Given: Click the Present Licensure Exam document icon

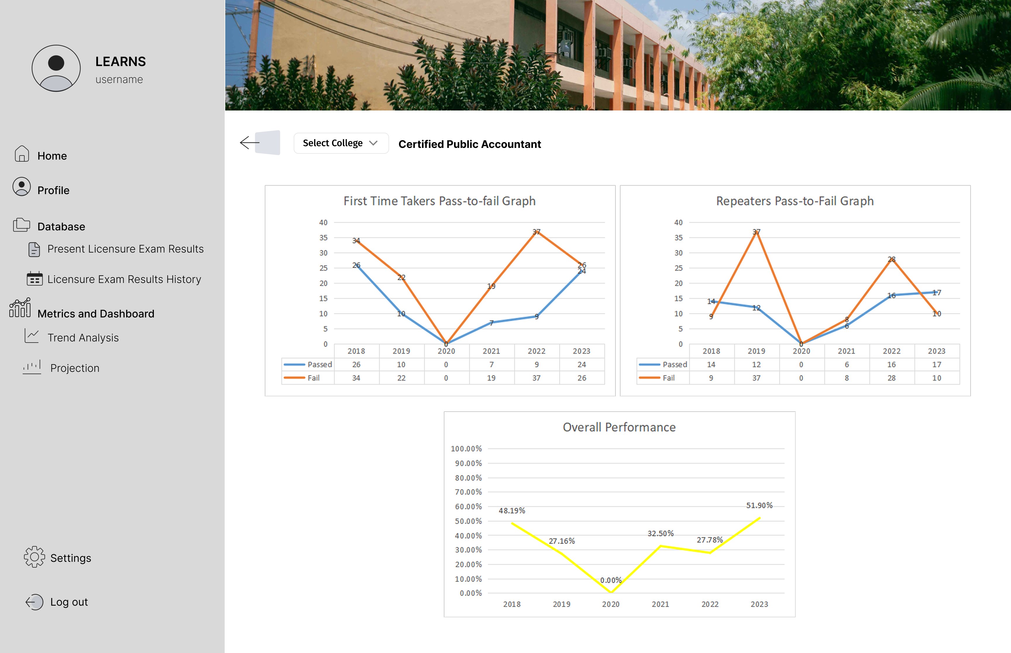Looking at the screenshot, I should [x=34, y=249].
